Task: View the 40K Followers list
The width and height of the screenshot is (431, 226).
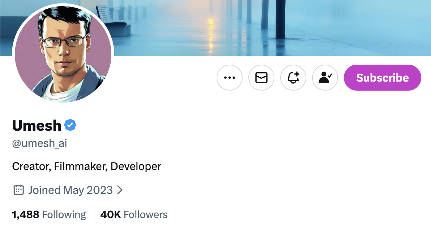Action: coord(134,215)
